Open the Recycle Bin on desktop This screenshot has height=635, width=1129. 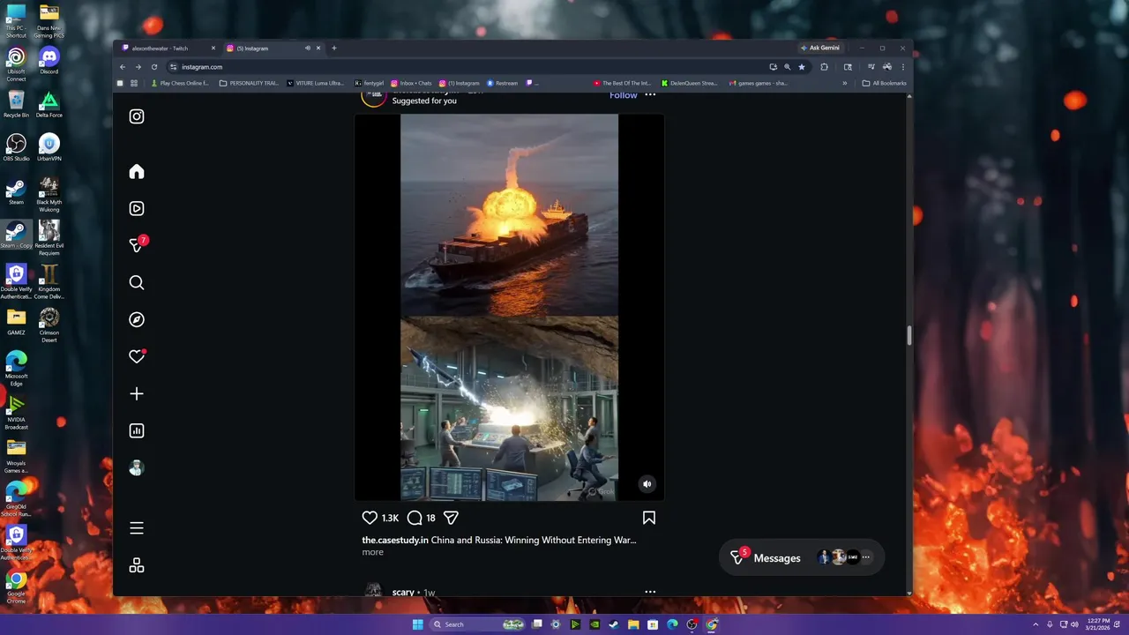[x=16, y=104]
